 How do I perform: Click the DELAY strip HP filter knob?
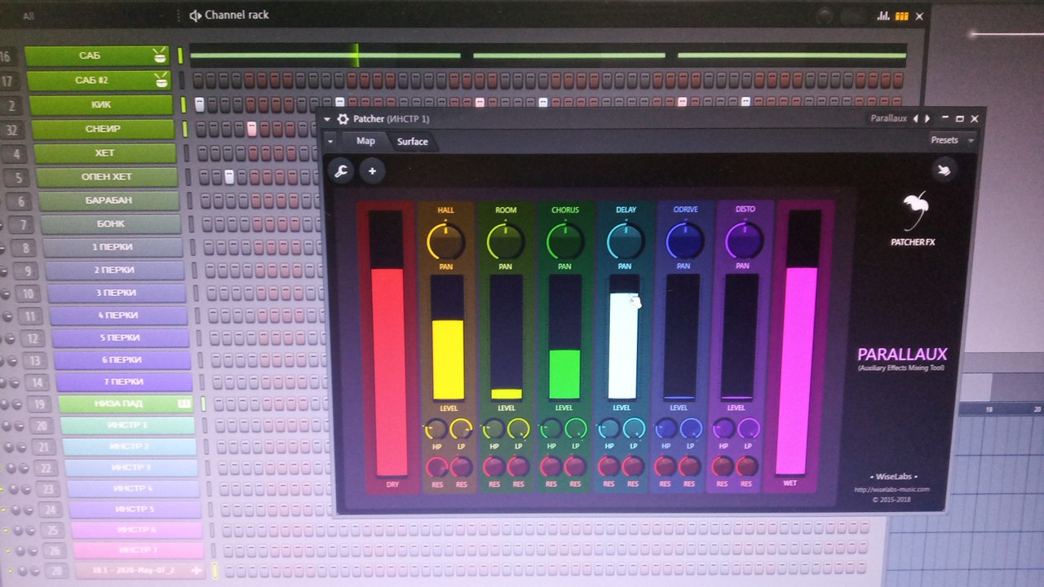[x=609, y=429]
